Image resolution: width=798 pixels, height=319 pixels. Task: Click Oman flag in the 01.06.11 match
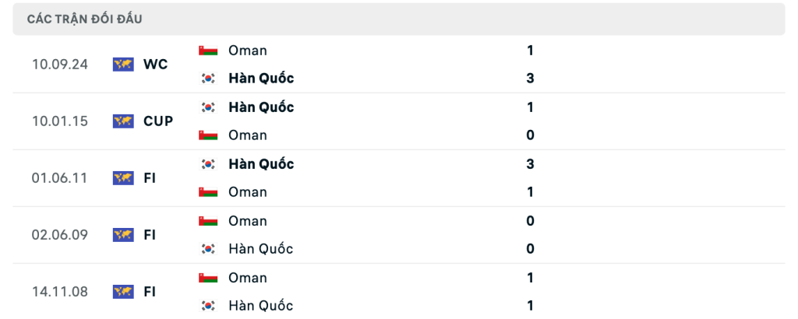pos(208,192)
